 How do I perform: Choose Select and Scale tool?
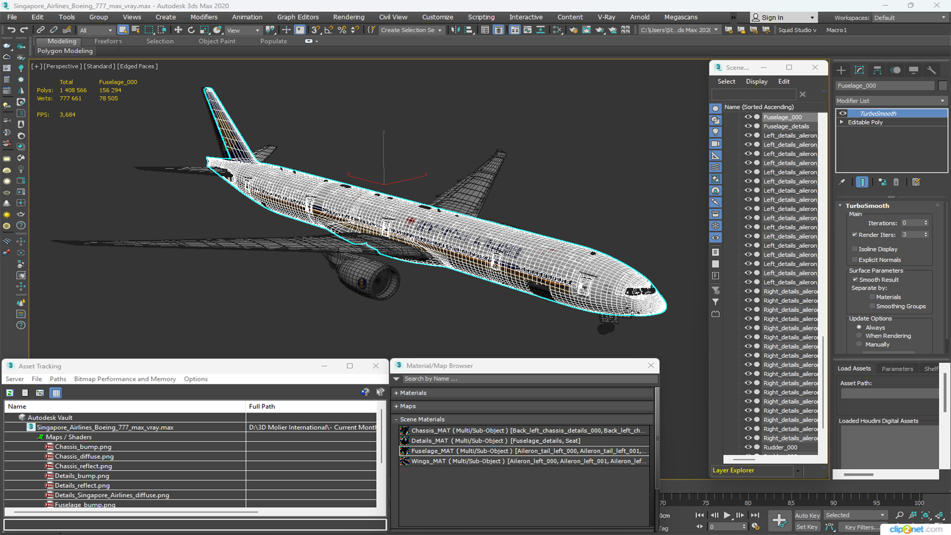(204, 30)
